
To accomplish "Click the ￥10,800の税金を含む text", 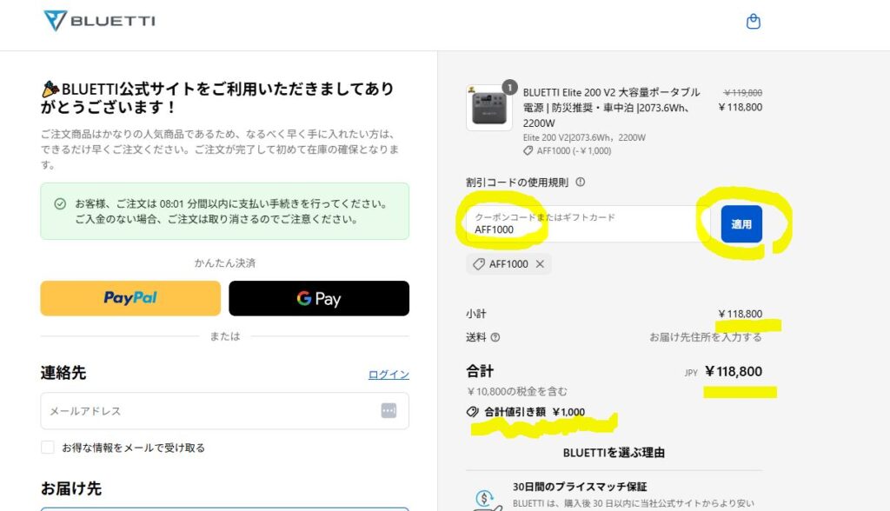I will (516, 391).
